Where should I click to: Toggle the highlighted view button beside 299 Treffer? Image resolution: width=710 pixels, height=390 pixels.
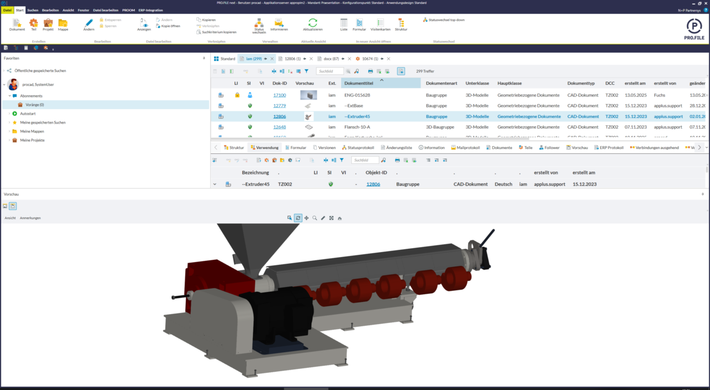point(401,71)
